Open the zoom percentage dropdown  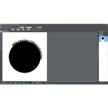[x=29, y=27]
